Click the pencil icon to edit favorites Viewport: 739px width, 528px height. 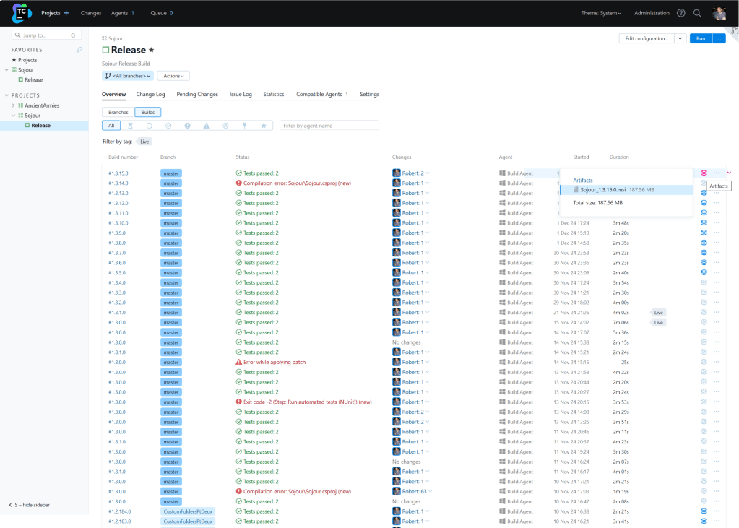point(79,50)
